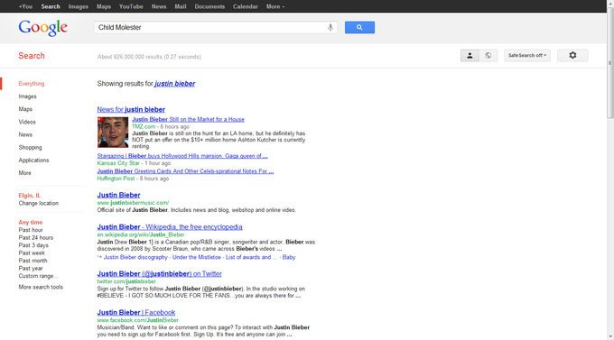
Task: Select Images in the top black bar
Action: [x=79, y=6]
